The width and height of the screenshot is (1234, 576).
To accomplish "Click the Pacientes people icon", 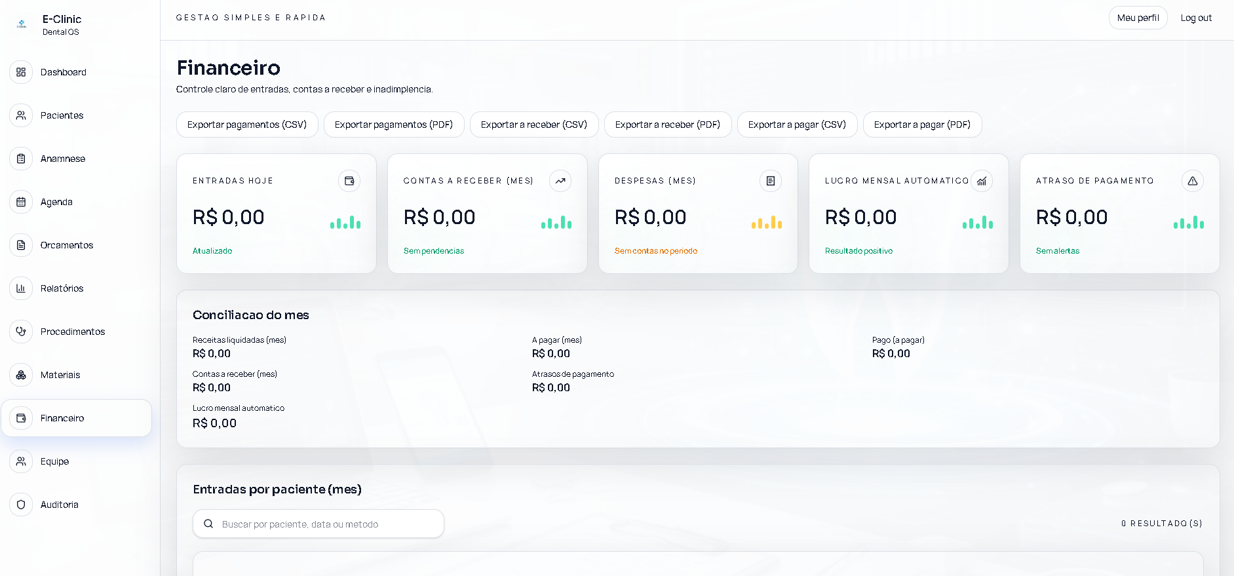I will point(21,115).
